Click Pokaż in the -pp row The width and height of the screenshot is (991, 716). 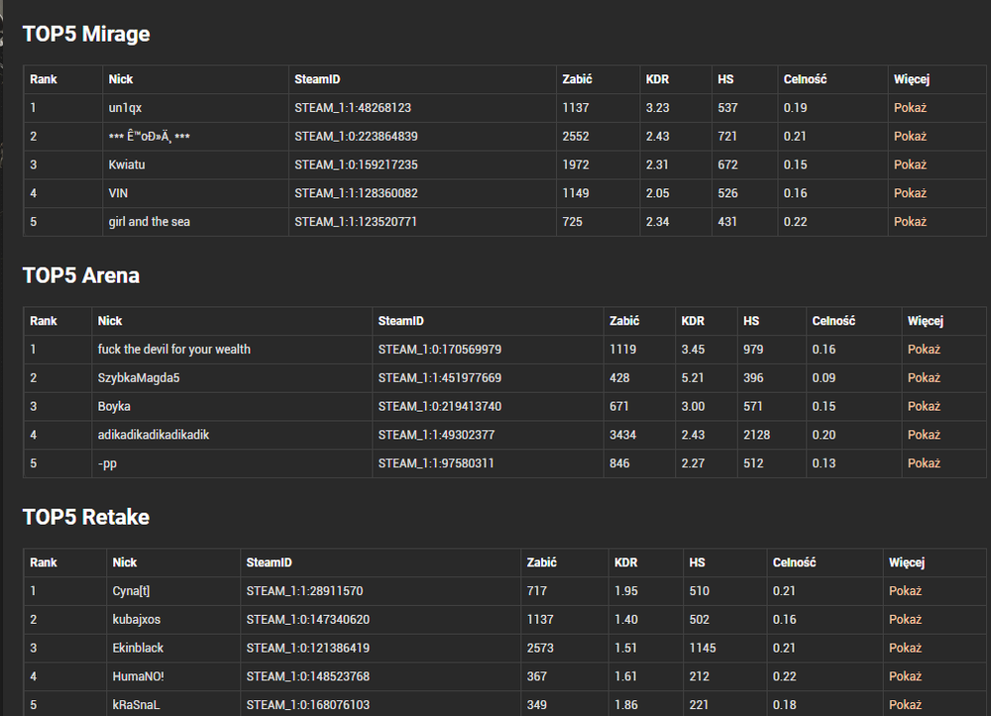point(924,463)
